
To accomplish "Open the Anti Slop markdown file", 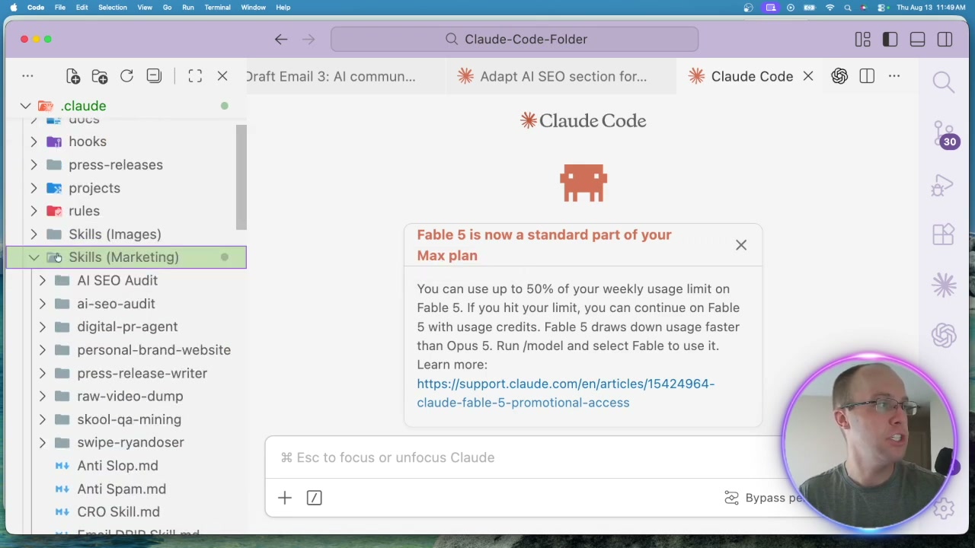I will coord(117,466).
